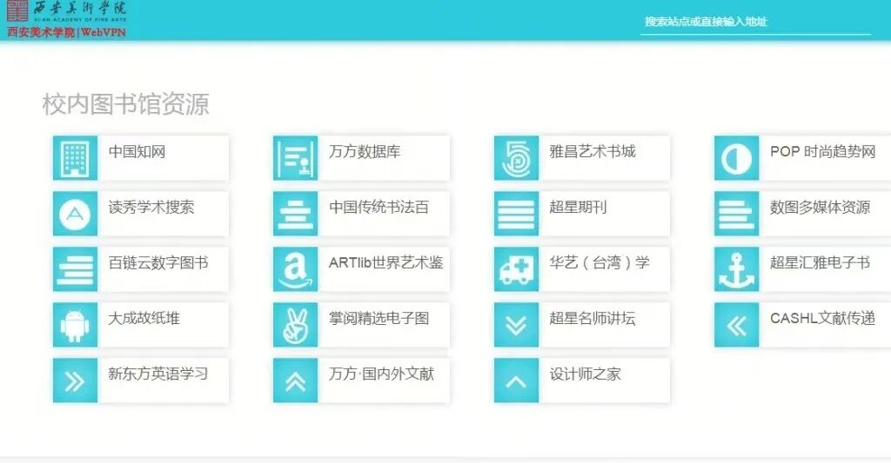Image resolution: width=891 pixels, height=463 pixels.
Task: Click the Amazon-style icon beside ARTlib世界艺术鉴
Action: tap(296, 269)
